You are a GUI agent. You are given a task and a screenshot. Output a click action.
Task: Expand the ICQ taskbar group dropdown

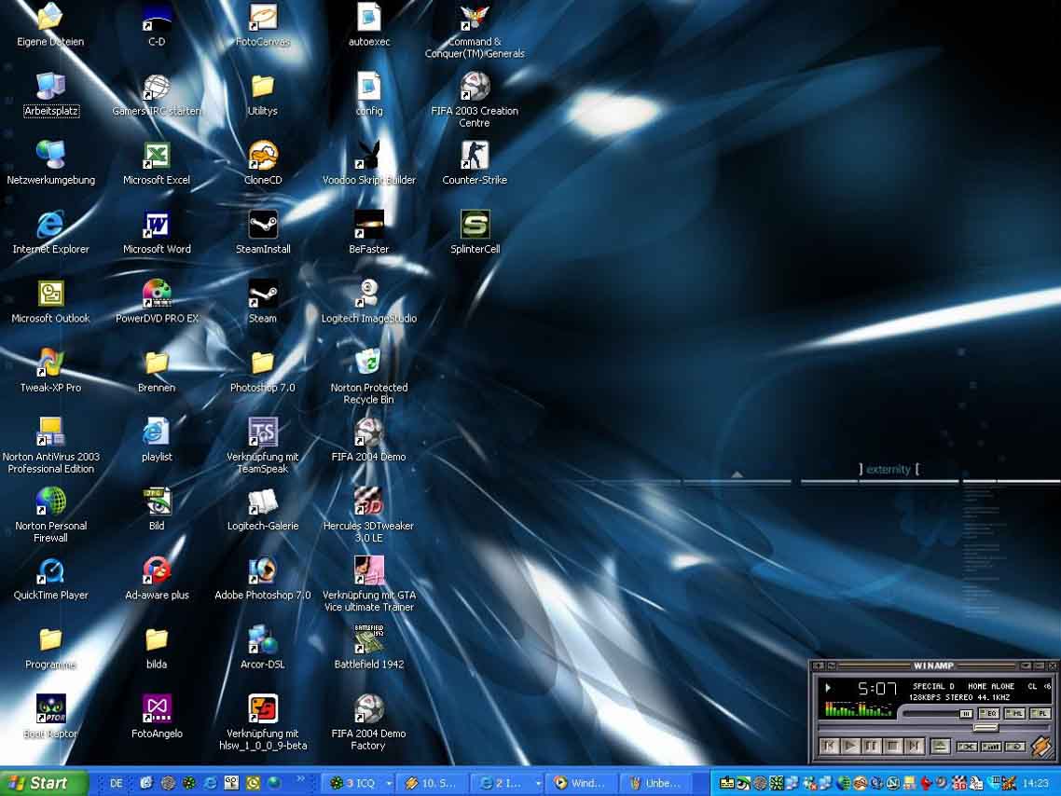tap(389, 783)
